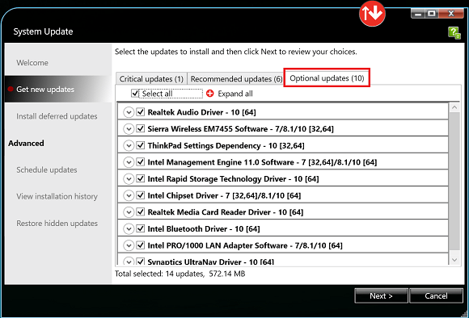Open Install deferred updates in sidebar

[57, 116]
